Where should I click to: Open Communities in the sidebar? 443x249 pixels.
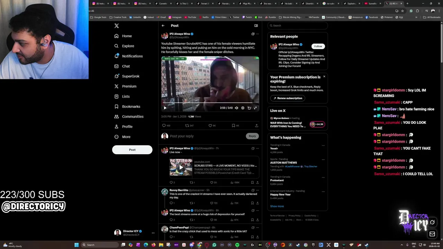pyautogui.click(x=128, y=117)
